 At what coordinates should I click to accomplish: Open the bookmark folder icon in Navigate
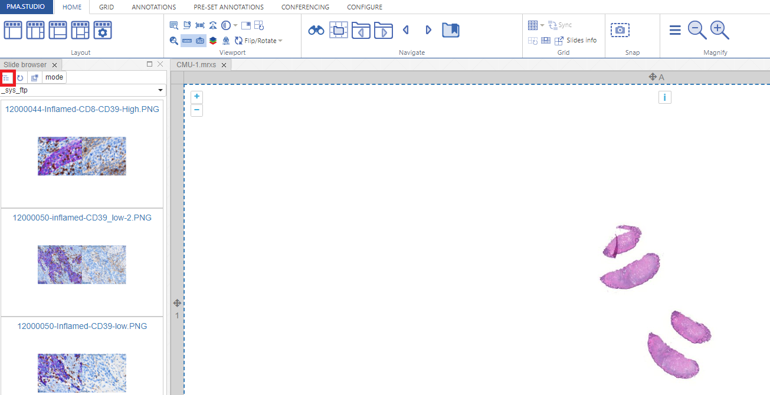click(451, 30)
